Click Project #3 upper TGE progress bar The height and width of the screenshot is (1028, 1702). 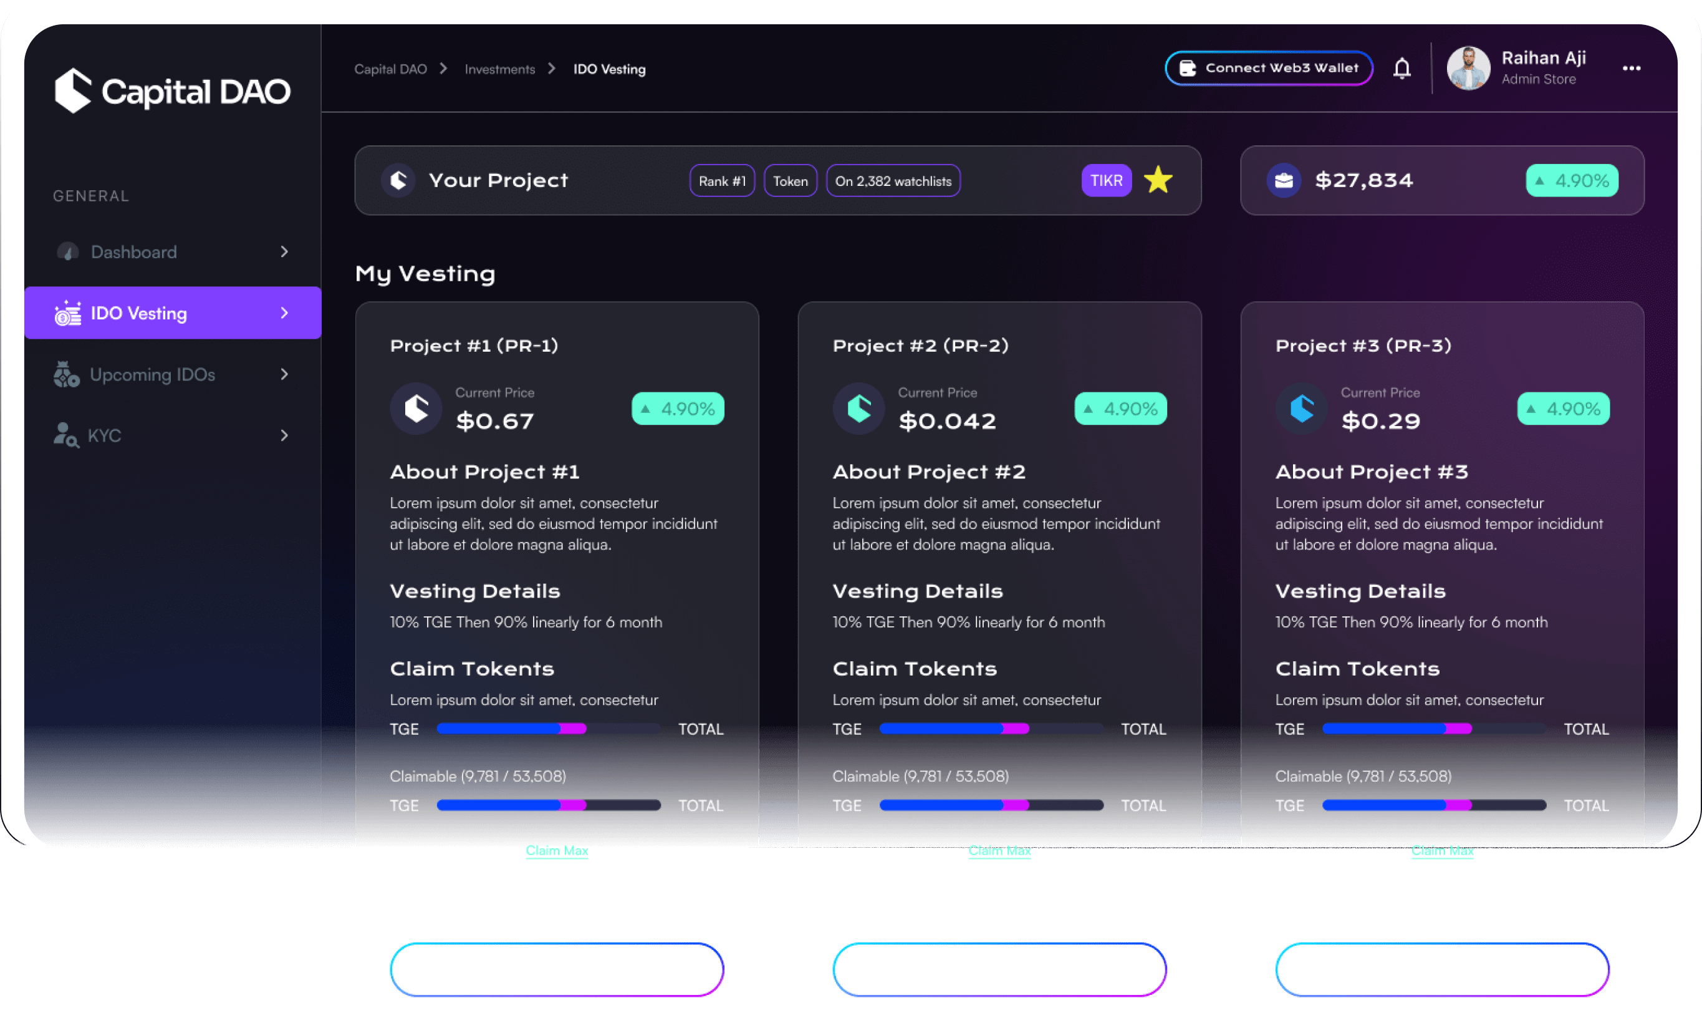pos(1435,729)
